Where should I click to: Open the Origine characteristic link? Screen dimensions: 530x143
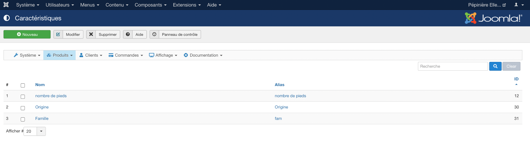tap(42, 107)
